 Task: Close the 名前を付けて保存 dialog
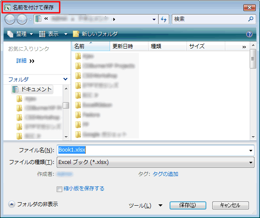pyautogui.click(x=249, y=8)
